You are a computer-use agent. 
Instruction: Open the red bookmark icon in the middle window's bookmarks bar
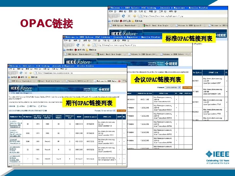click(76, 50)
